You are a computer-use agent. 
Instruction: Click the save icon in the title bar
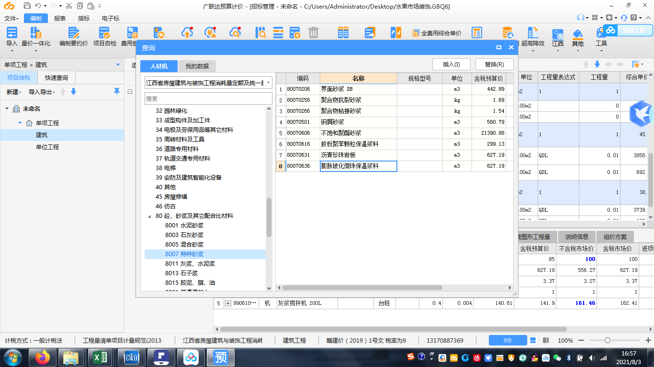[x=27, y=6]
